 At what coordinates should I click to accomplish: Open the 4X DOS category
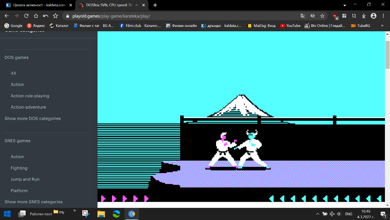pyautogui.click(x=13, y=73)
